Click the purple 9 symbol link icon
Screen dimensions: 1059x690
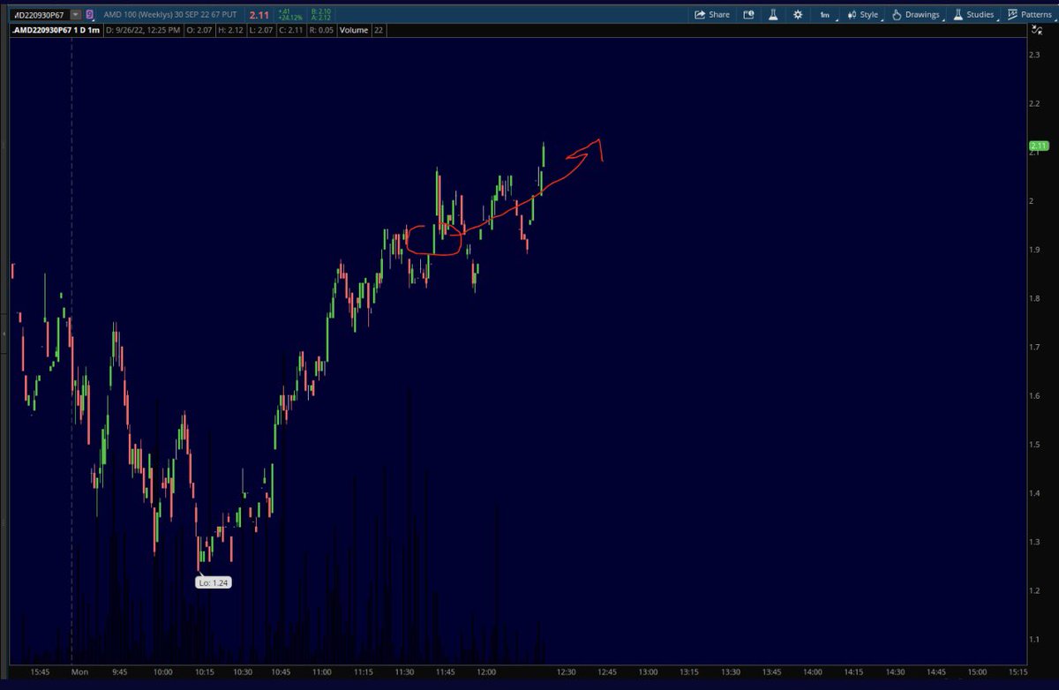tap(90, 15)
